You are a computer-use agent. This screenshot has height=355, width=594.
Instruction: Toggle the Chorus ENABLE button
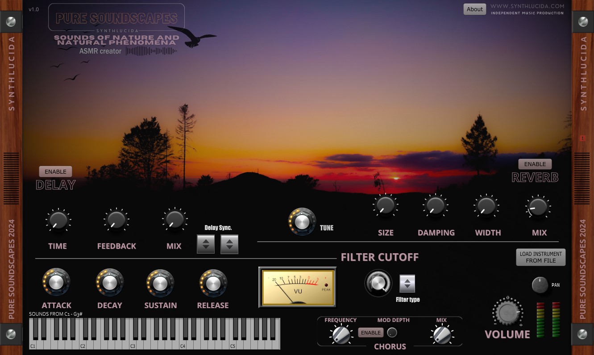[x=371, y=333]
